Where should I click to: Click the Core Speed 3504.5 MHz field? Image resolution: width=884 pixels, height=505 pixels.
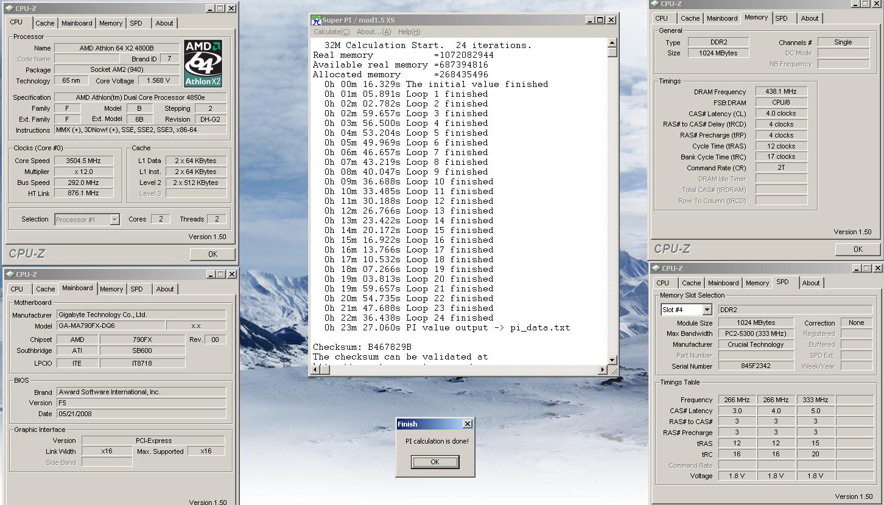84,161
